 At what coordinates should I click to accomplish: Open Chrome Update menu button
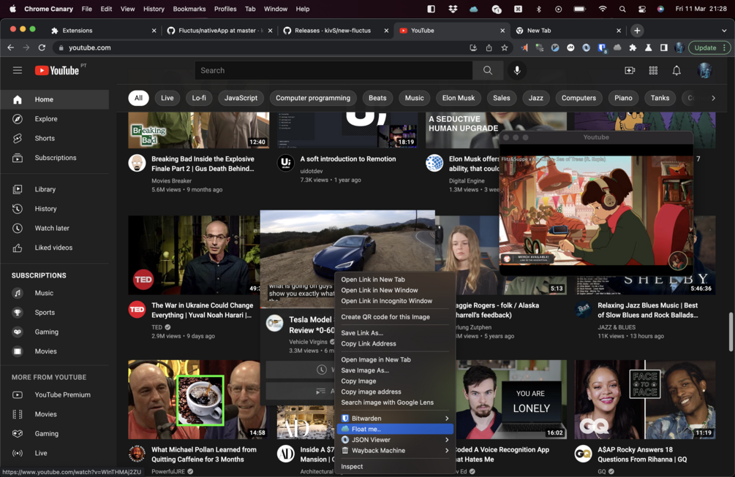(x=709, y=47)
